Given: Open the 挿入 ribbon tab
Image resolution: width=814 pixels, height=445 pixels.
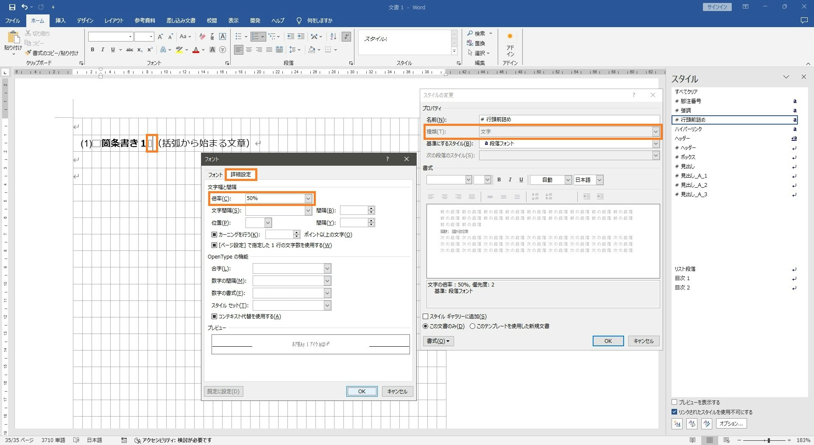Looking at the screenshot, I should click(61, 20).
